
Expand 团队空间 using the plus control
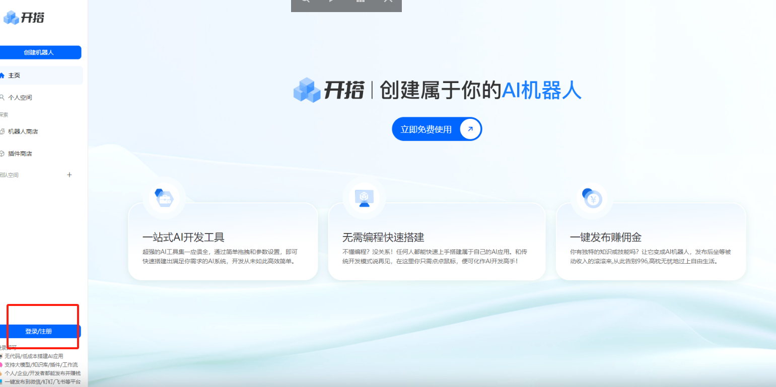point(69,175)
